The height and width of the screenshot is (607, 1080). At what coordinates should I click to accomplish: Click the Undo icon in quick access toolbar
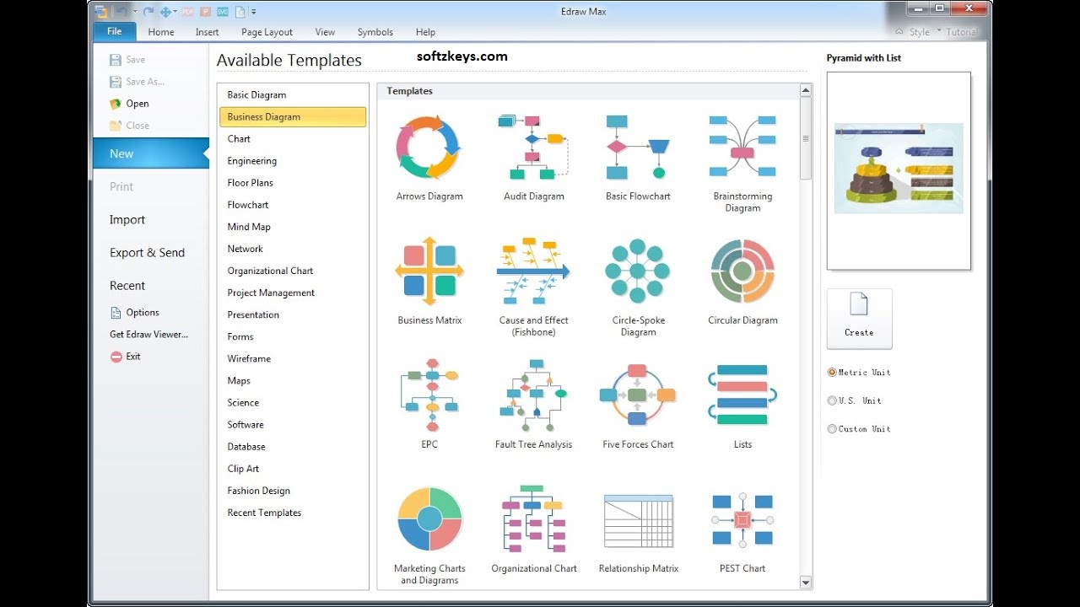pyautogui.click(x=121, y=12)
